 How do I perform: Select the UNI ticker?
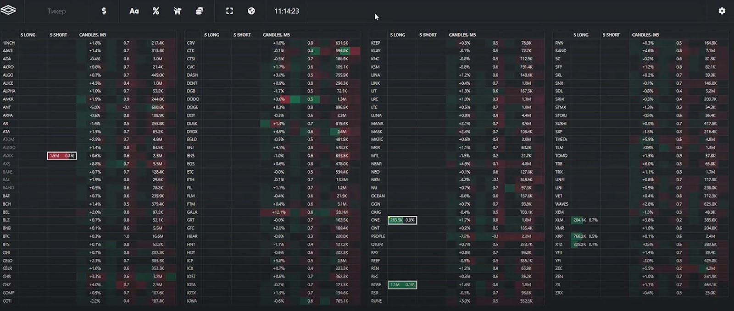coord(558,188)
